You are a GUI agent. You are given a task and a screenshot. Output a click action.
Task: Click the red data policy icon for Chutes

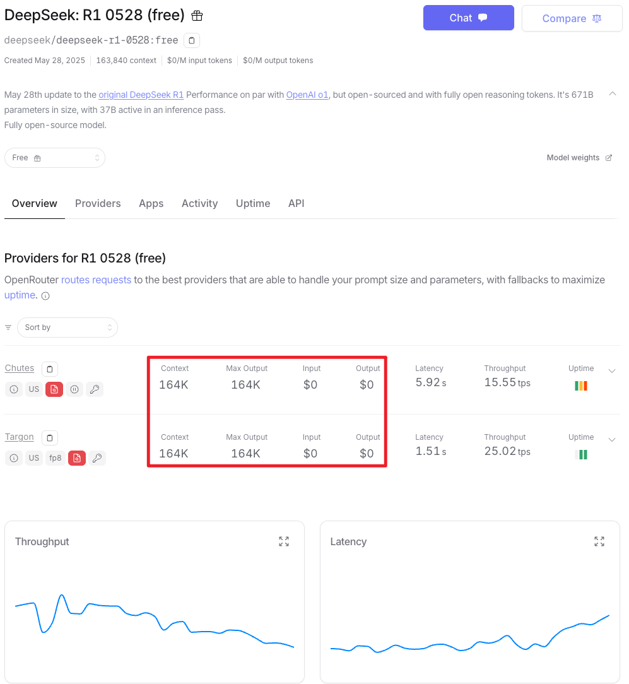point(54,389)
